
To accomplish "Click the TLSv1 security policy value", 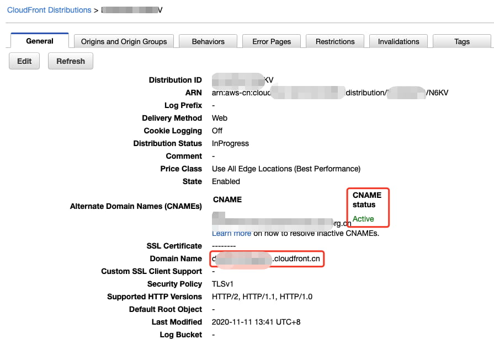I will point(222,284).
